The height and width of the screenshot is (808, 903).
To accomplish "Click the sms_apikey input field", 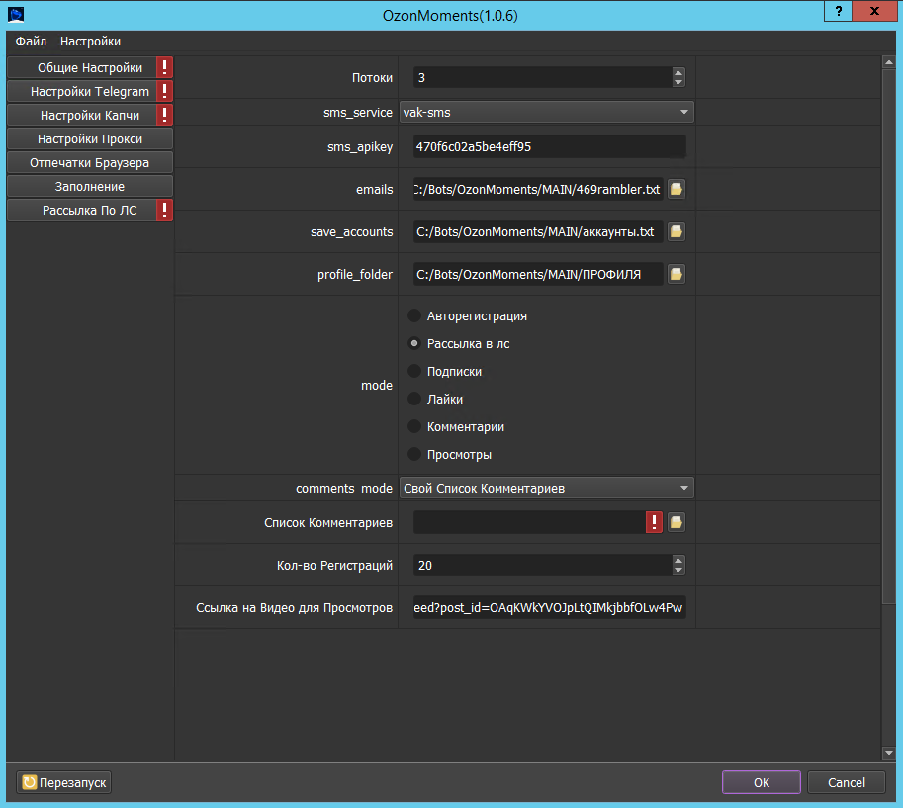I will [549, 146].
